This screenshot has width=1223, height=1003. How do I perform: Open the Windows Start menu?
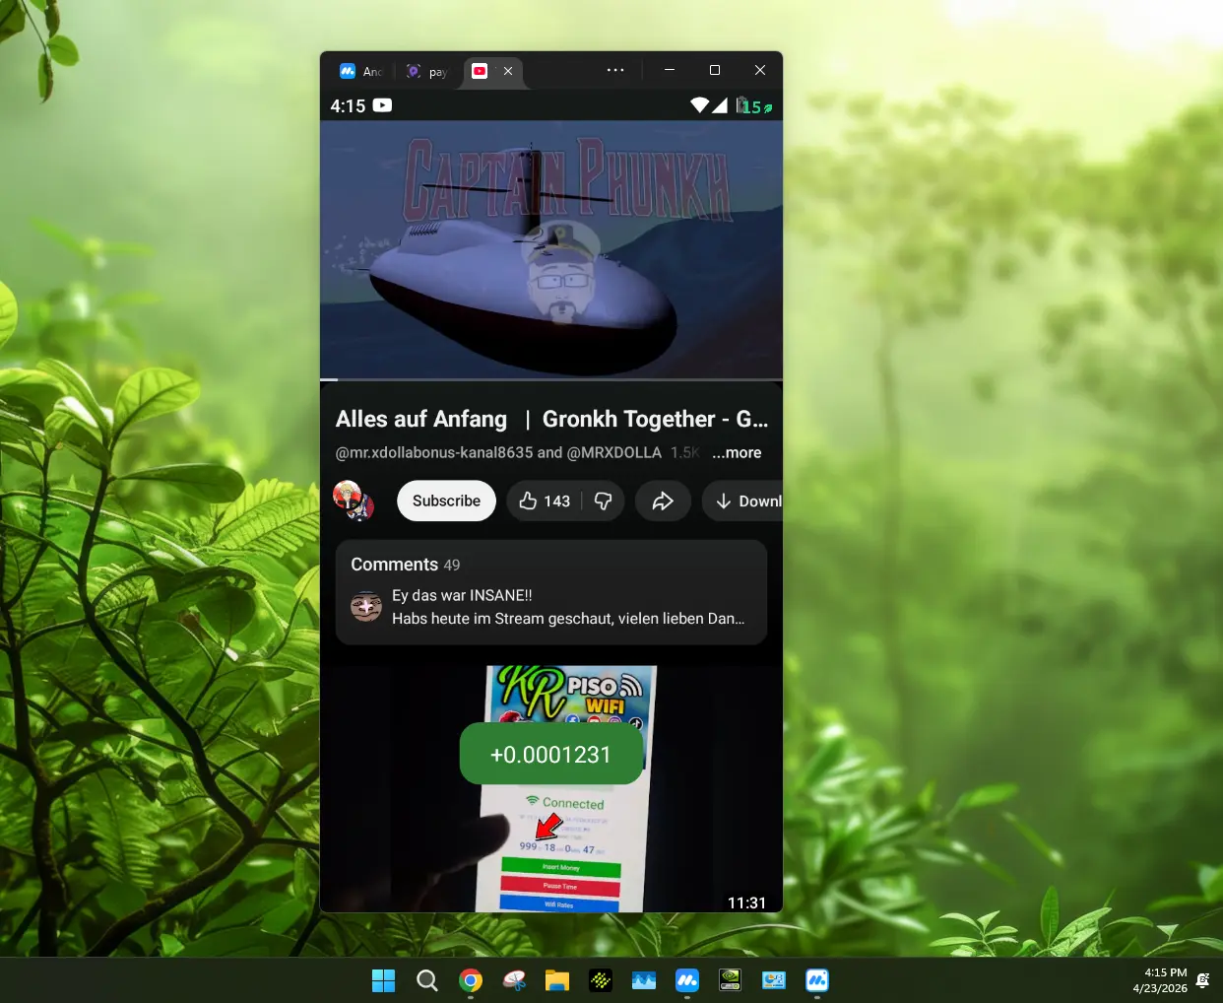(x=383, y=980)
